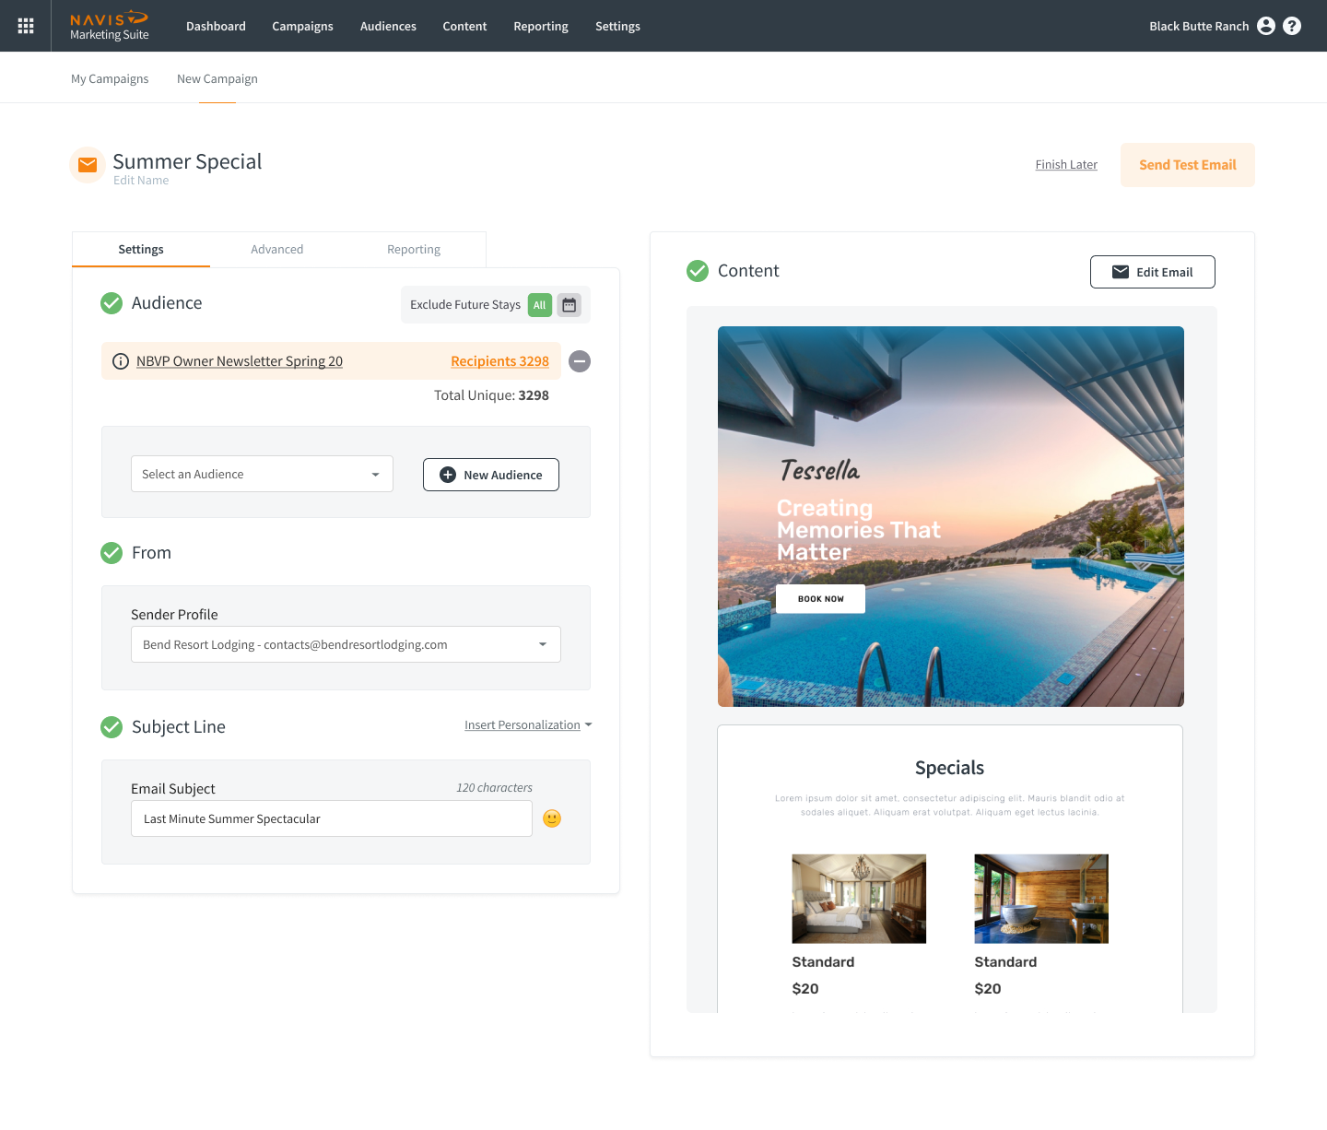Click the info icon beside NBVP newsletter
This screenshot has width=1327, height=1130.
point(121,361)
